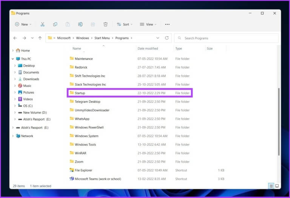Expand the Home tree node

click(13, 50)
